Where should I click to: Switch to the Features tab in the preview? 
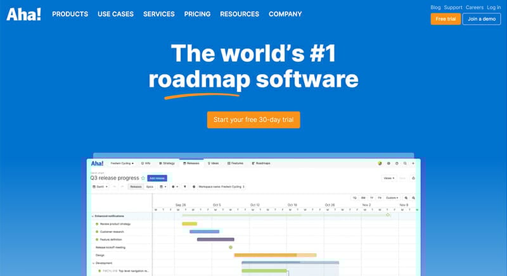[x=235, y=163]
